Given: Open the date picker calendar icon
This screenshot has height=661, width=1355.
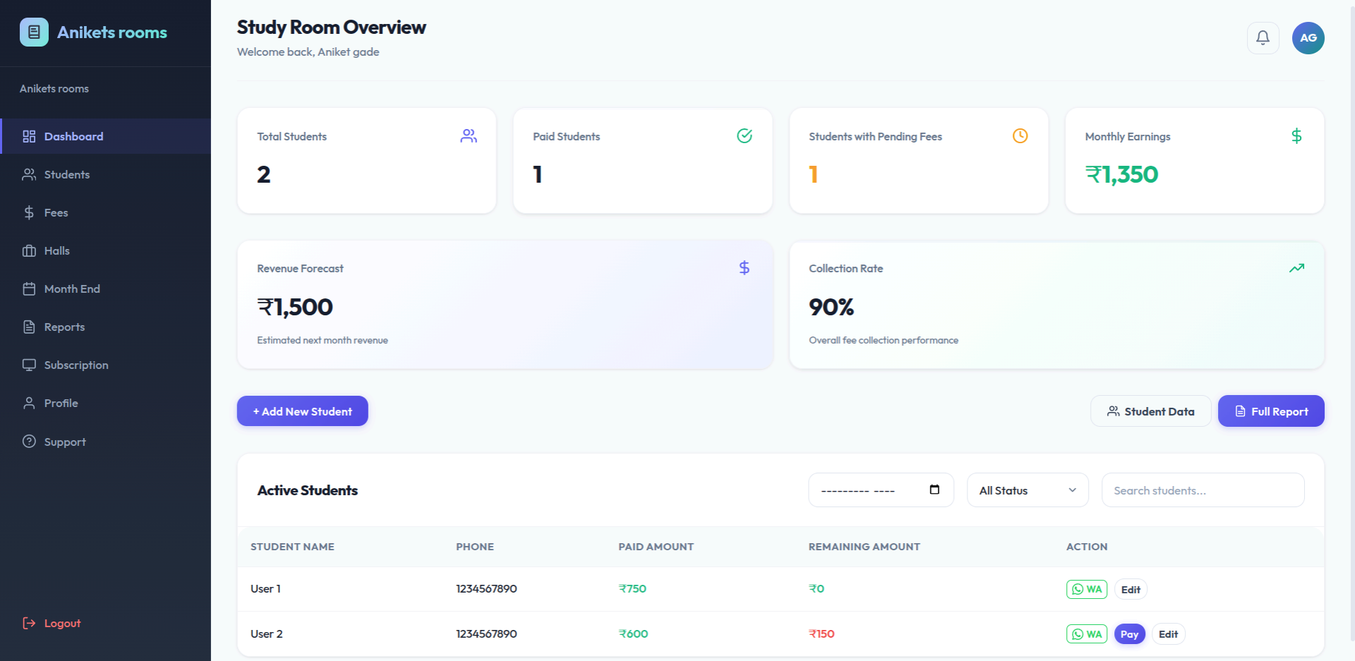Looking at the screenshot, I should pos(934,490).
